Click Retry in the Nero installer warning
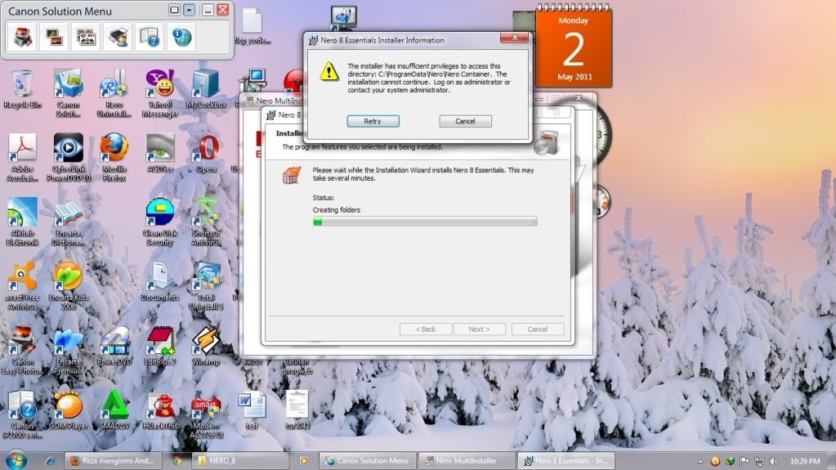This screenshot has width=836, height=470. (x=373, y=121)
